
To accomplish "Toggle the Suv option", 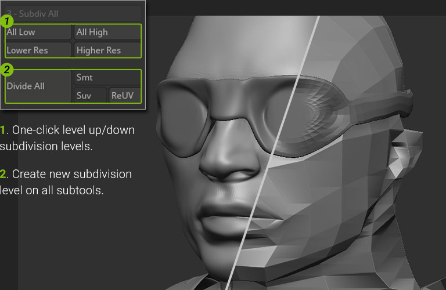I will (x=90, y=95).
